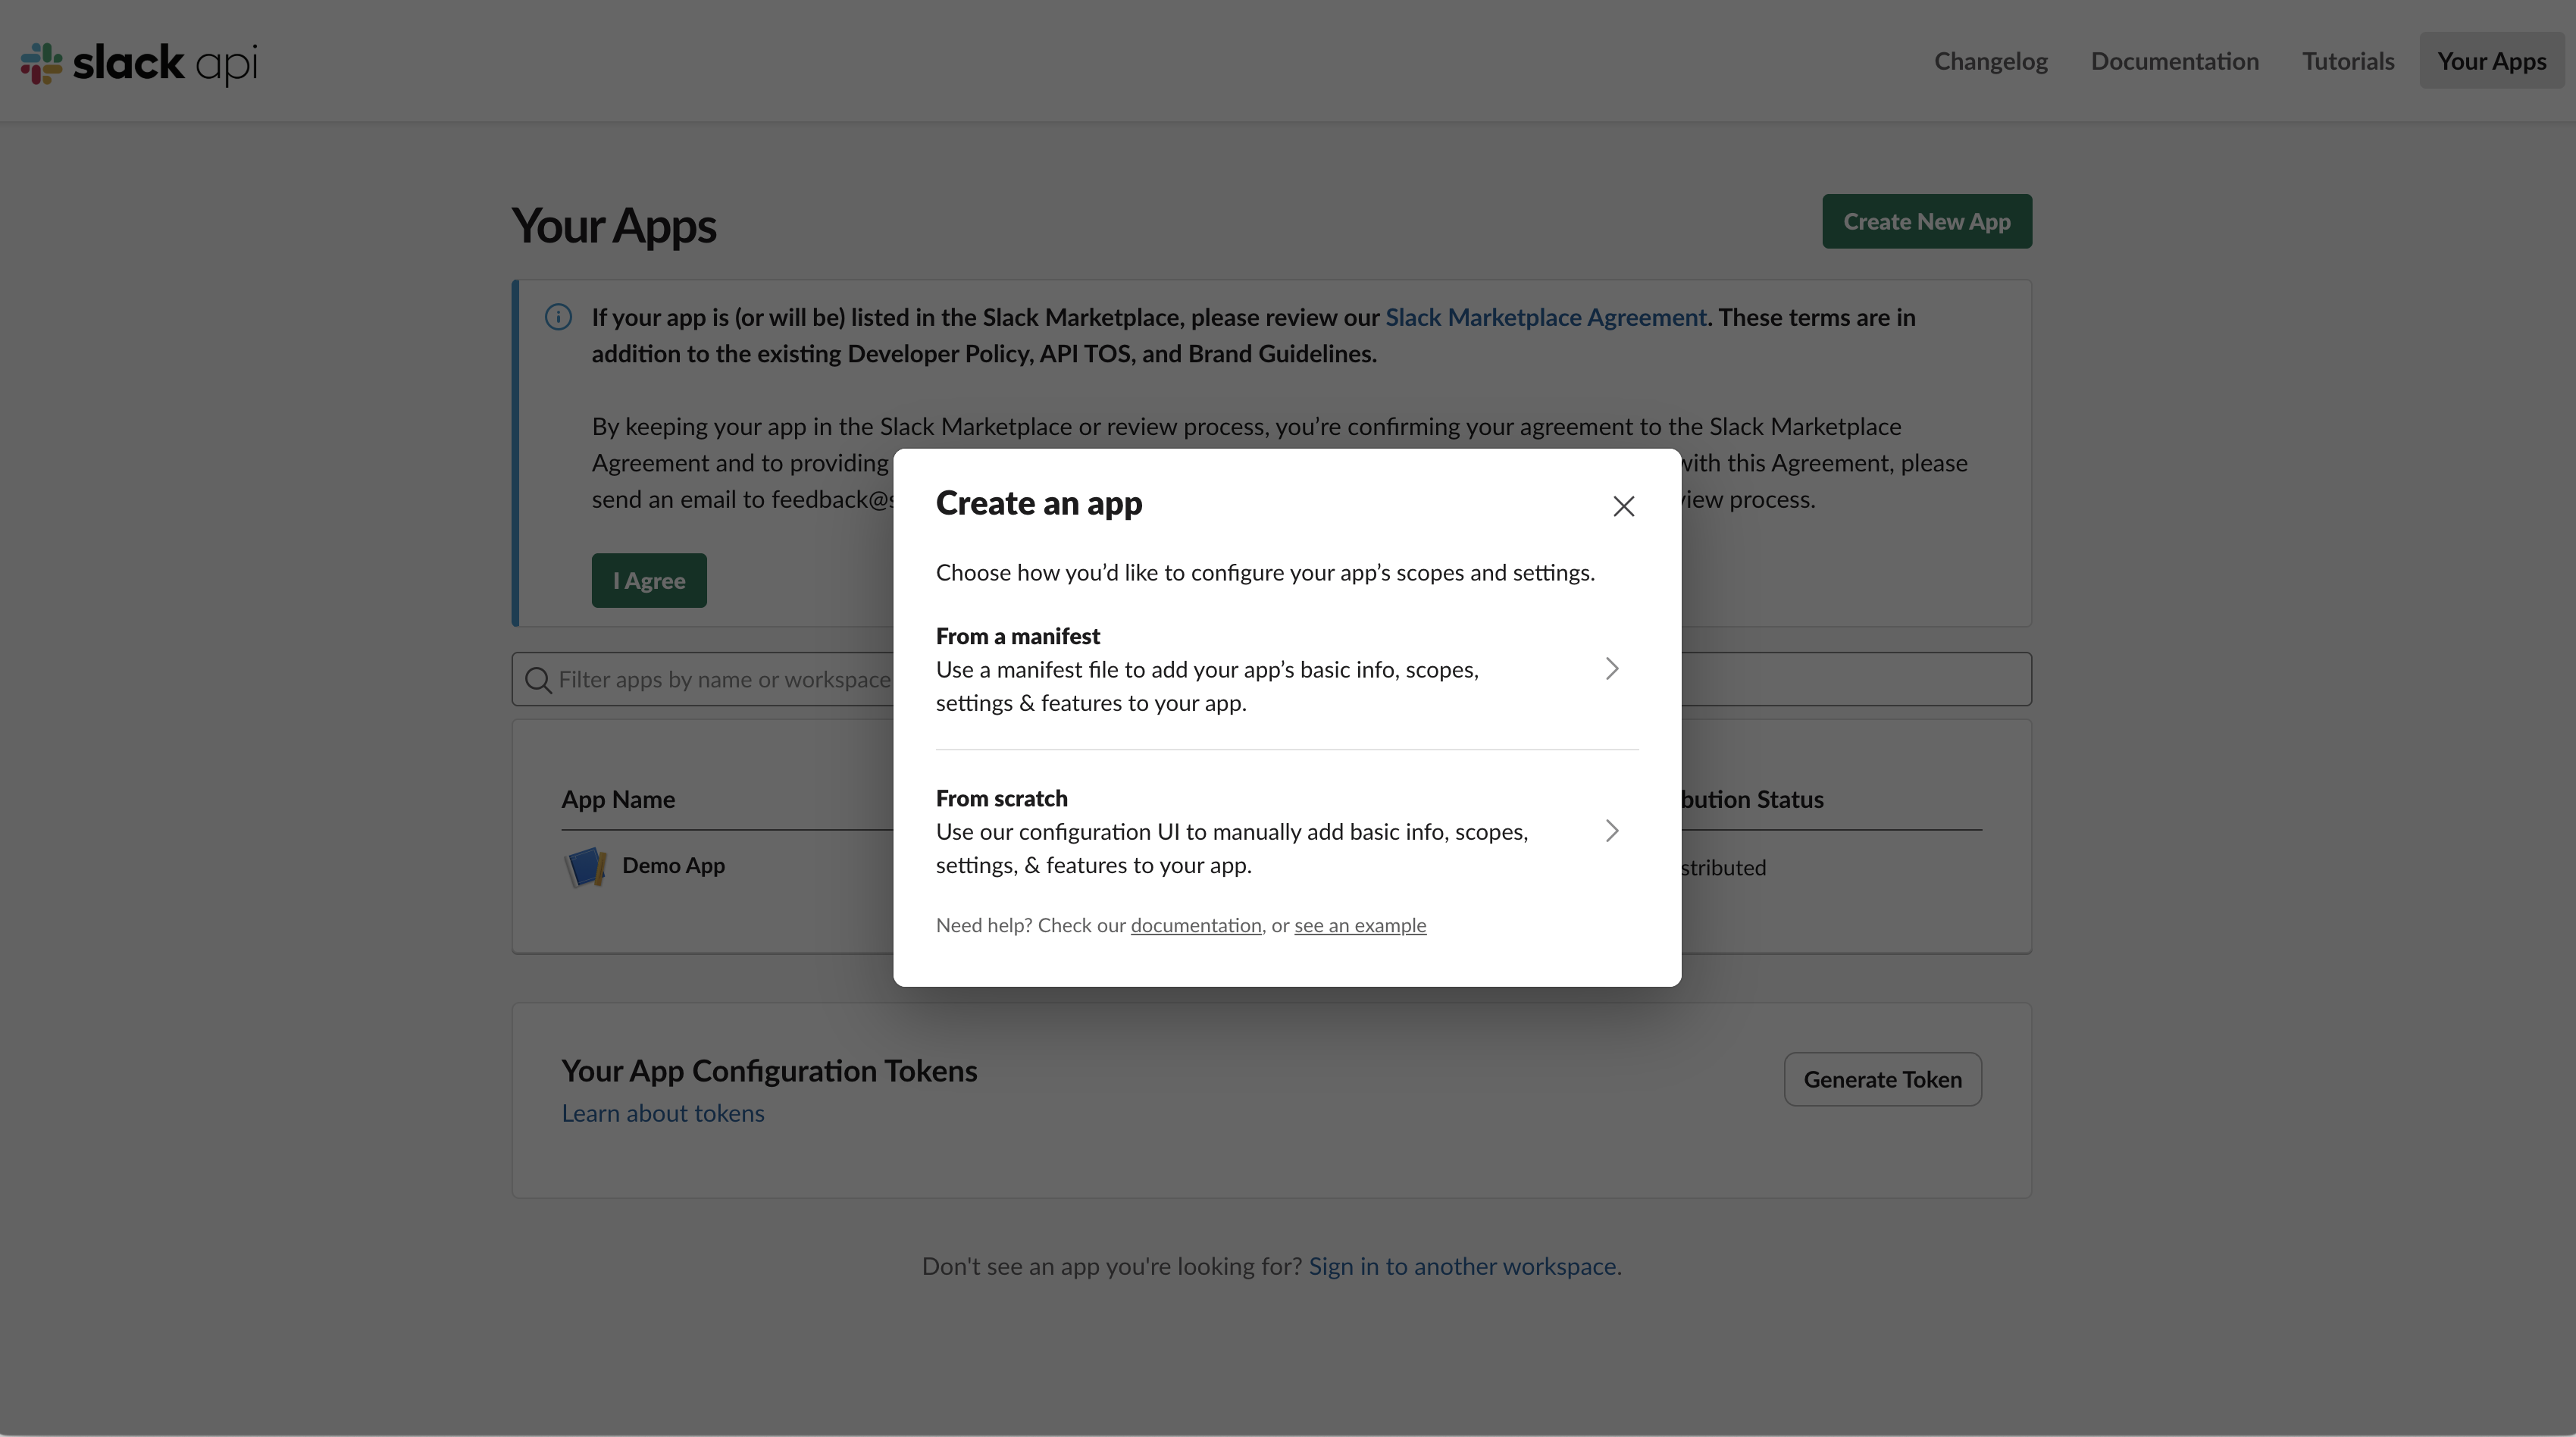This screenshot has height=1437, width=2576.
Task: Click the search magnifier icon in filter box
Action: [x=538, y=680]
